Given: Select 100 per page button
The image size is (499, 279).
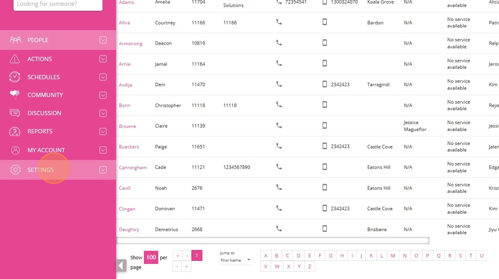Looking at the screenshot, I should (151, 257).
